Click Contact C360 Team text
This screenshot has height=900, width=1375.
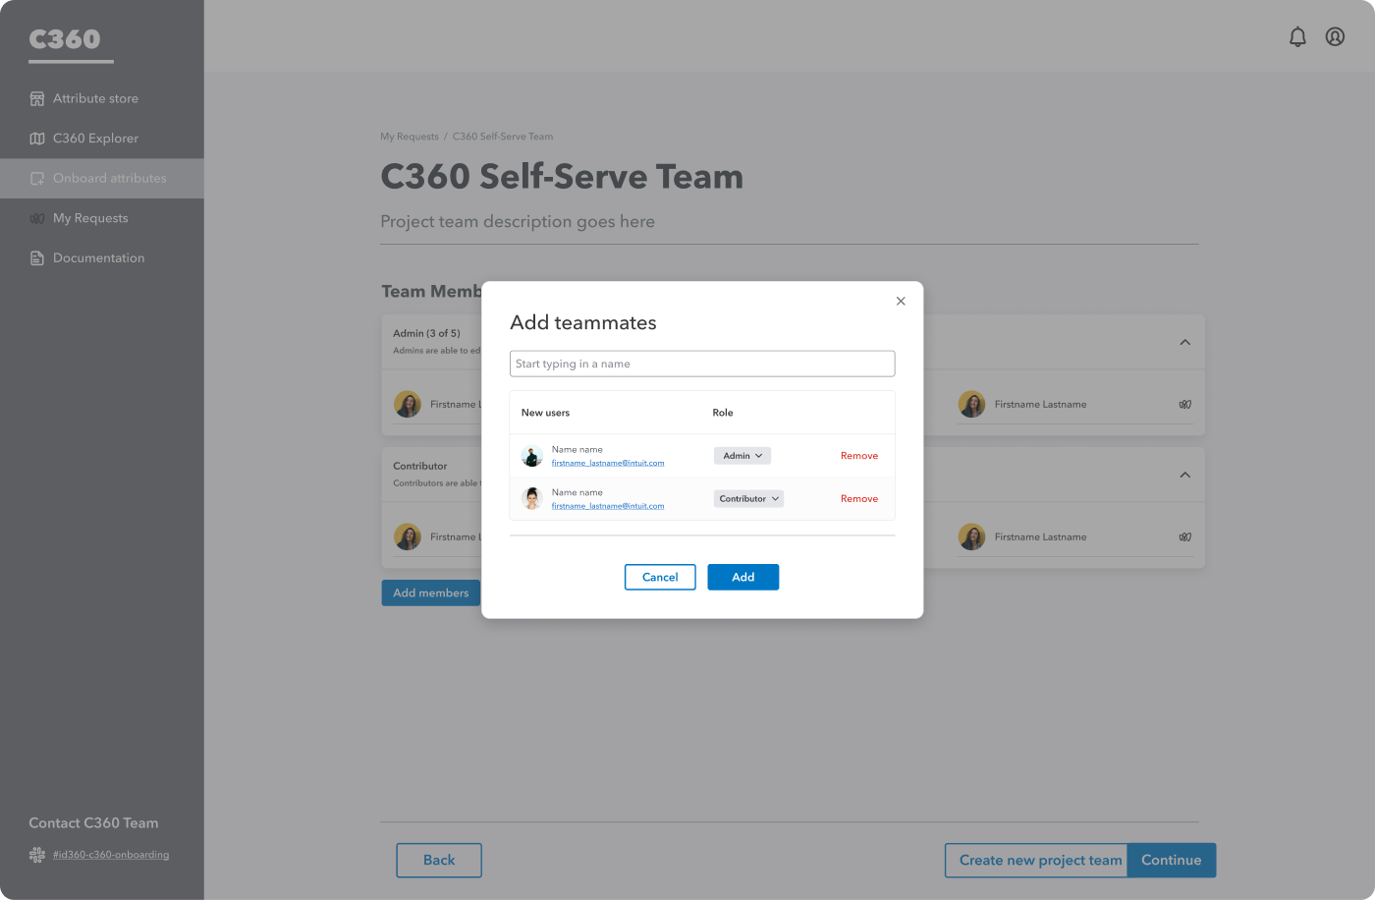click(93, 823)
